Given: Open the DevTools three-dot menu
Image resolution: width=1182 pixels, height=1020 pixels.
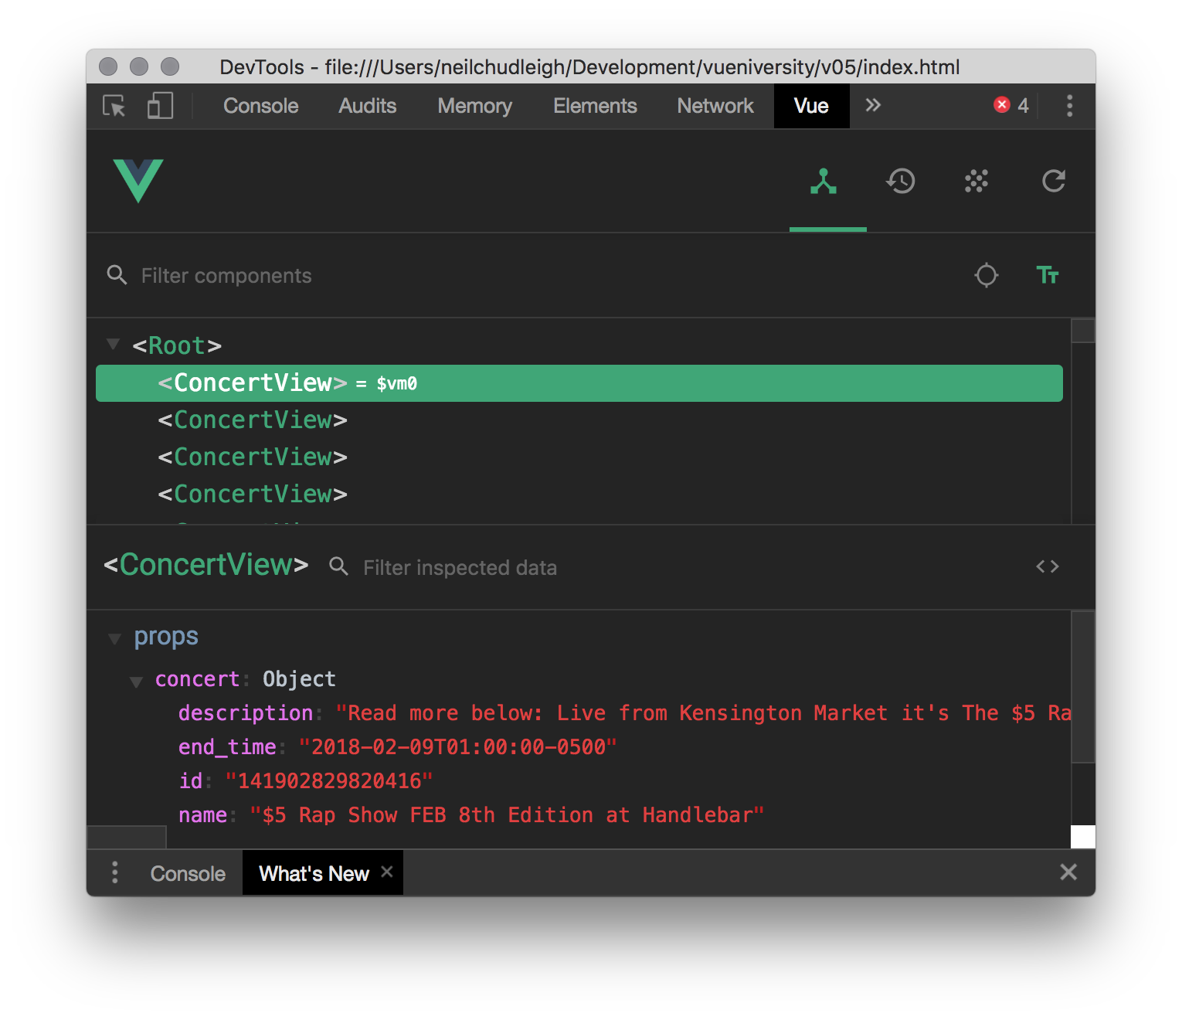Looking at the screenshot, I should [x=1069, y=106].
